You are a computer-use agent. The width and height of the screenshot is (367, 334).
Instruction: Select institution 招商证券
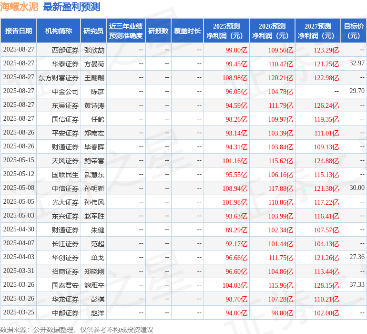point(65,271)
